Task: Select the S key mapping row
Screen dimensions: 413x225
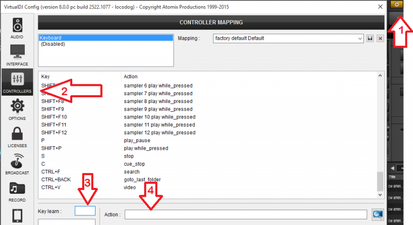Action: (208, 156)
